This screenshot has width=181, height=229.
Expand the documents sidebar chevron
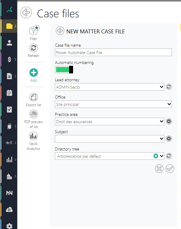(15, 76)
